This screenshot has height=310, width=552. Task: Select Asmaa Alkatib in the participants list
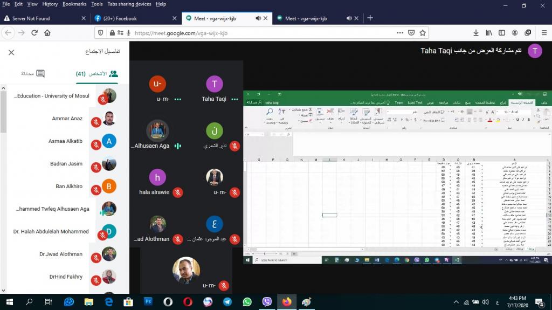(65, 141)
